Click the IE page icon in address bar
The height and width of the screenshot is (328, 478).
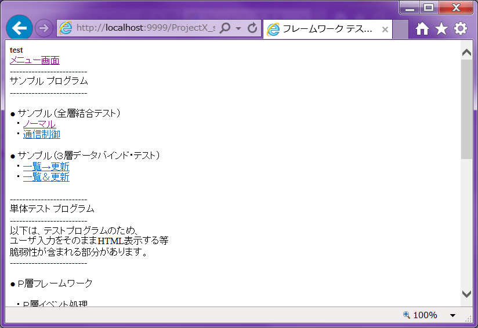click(x=66, y=28)
